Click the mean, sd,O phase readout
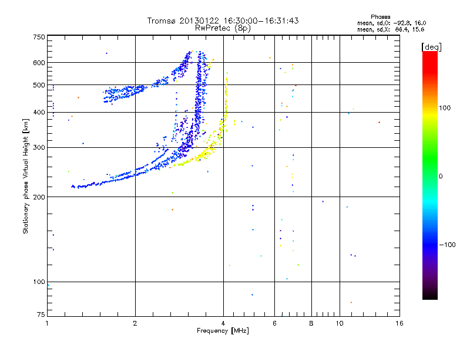 [x=391, y=23]
